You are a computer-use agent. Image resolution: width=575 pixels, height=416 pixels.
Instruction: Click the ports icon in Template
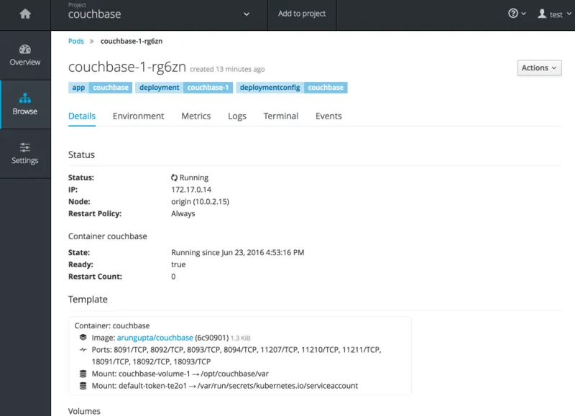click(83, 350)
